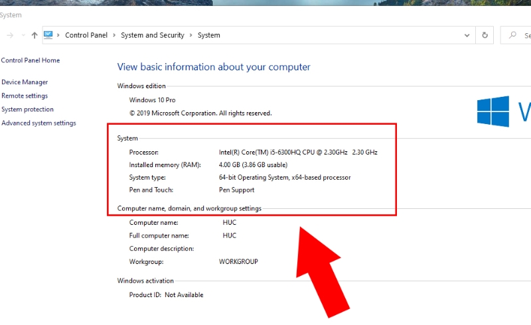Open Advanced system settings

(38, 123)
